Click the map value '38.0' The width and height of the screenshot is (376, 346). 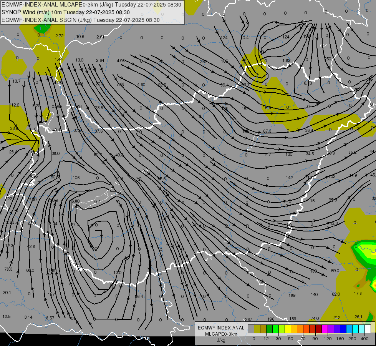[56, 153]
